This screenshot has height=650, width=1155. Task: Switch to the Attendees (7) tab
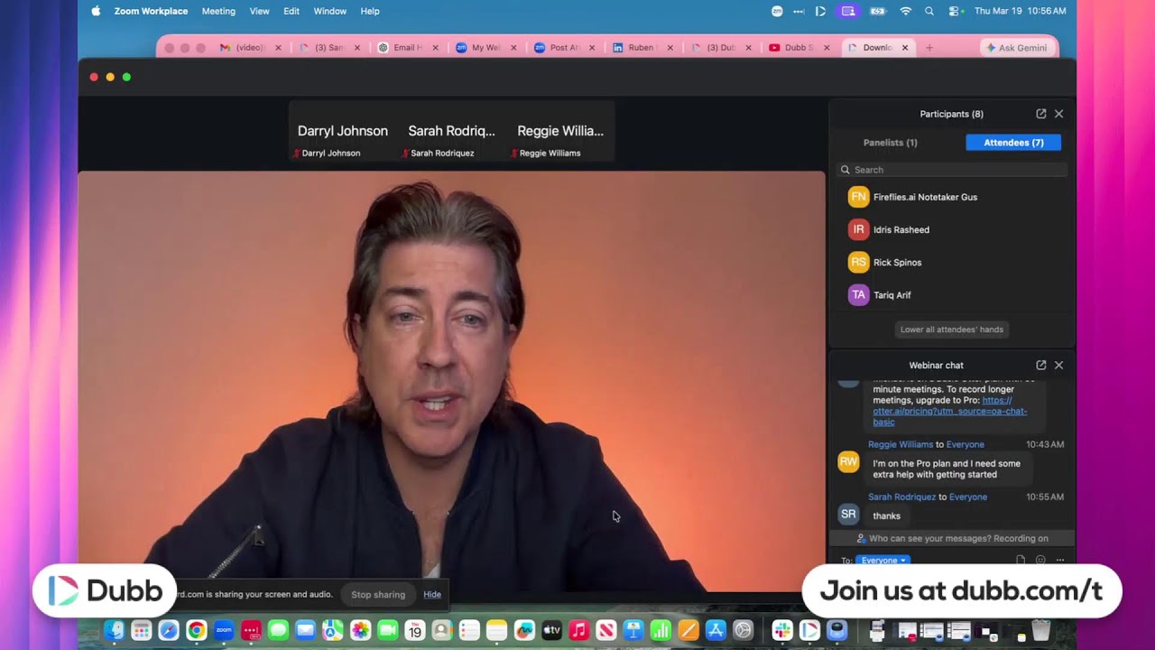pyautogui.click(x=1013, y=143)
